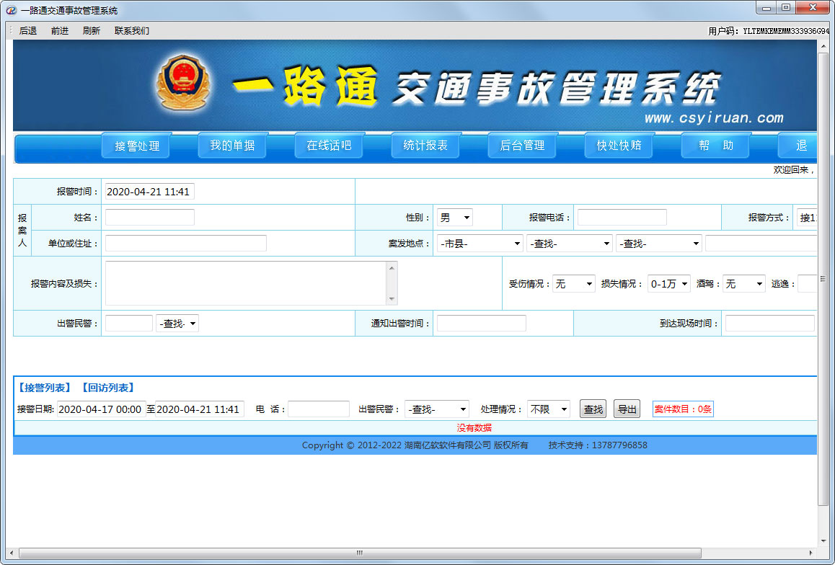The image size is (835, 565).
Task: Open the 报警方式 dropdown
Action: click(x=806, y=217)
